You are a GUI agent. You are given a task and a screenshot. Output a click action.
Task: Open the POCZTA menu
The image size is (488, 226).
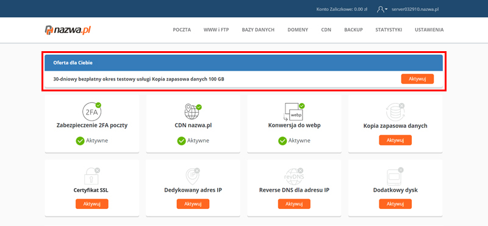click(182, 30)
